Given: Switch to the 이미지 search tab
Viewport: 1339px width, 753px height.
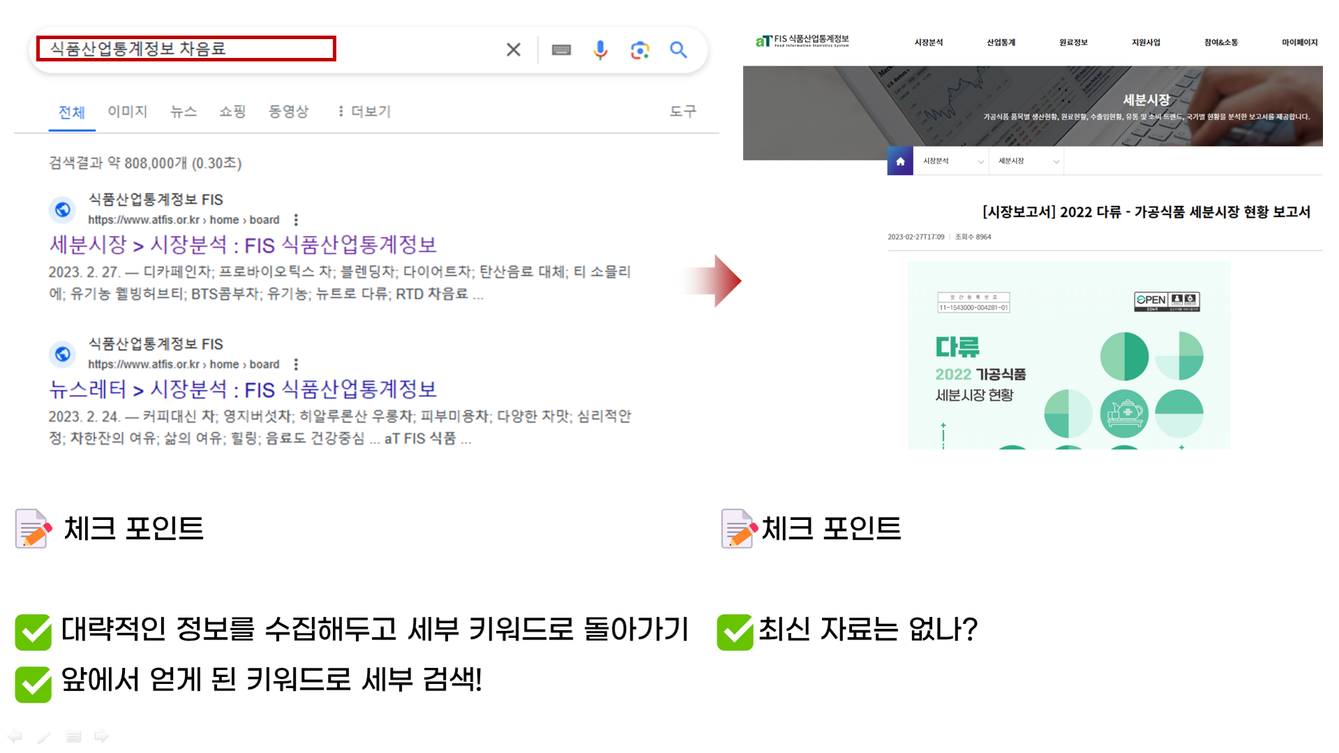Looking at the screenshot, I should (x=127, y=112).
